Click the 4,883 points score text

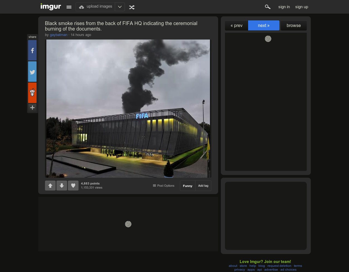(90, 183)
